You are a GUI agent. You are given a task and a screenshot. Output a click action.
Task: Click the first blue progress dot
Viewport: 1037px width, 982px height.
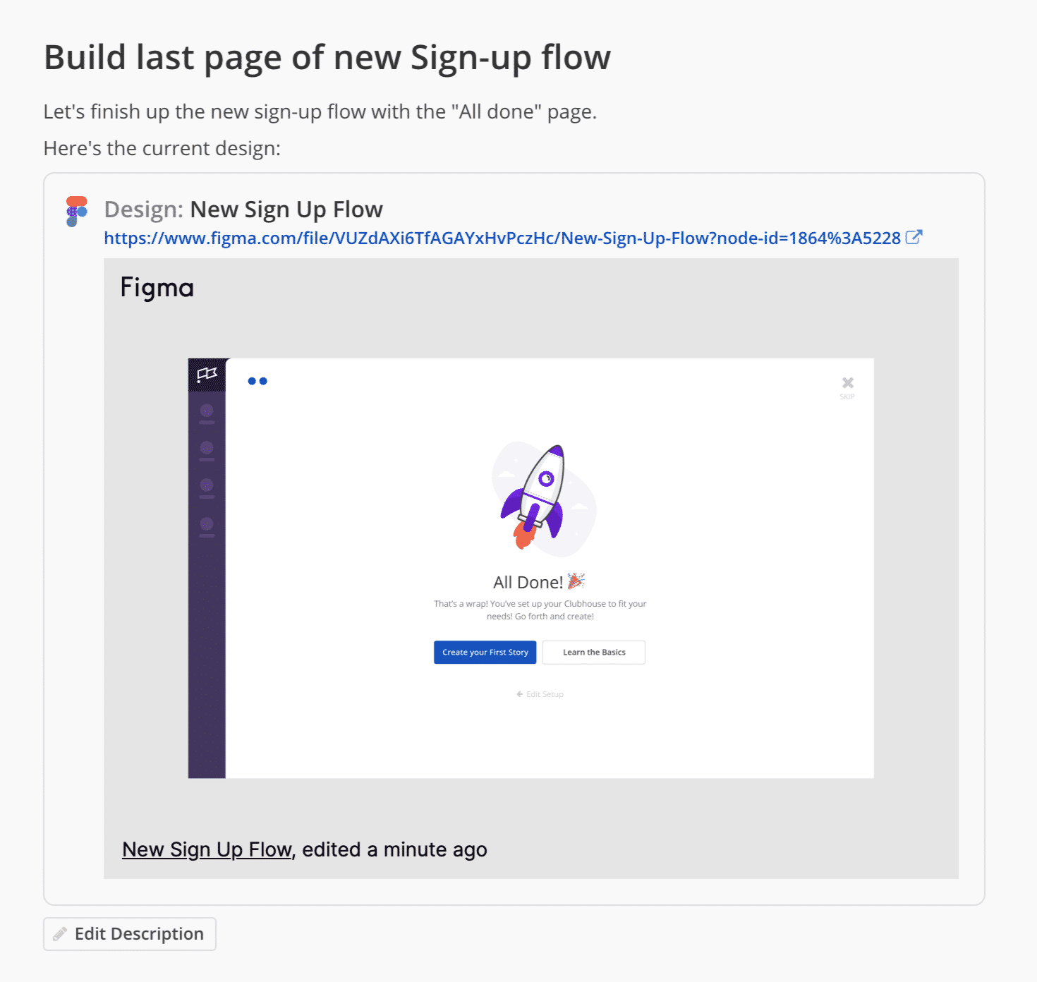click(x=252, y=381)
